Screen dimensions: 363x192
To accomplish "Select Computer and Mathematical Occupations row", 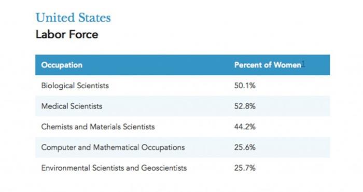I will point(183,147).
